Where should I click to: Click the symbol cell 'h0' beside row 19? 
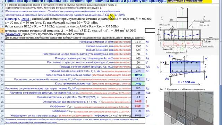tap(147, 71)
